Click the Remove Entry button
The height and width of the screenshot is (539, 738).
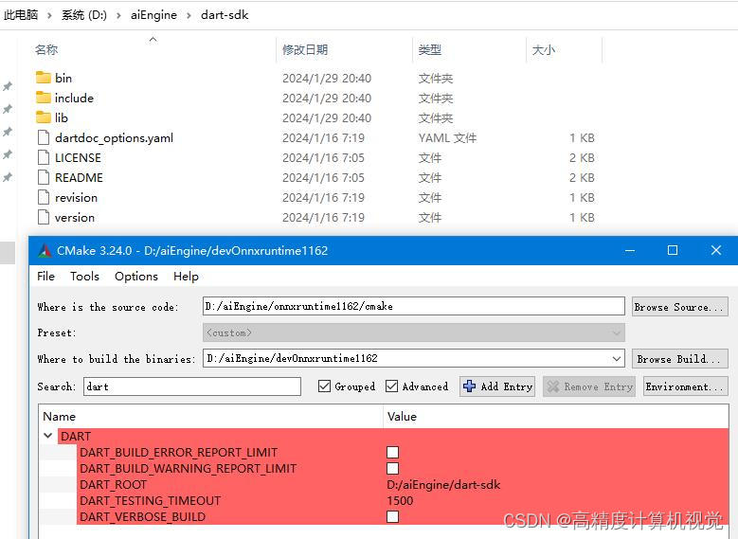point(589,386)
